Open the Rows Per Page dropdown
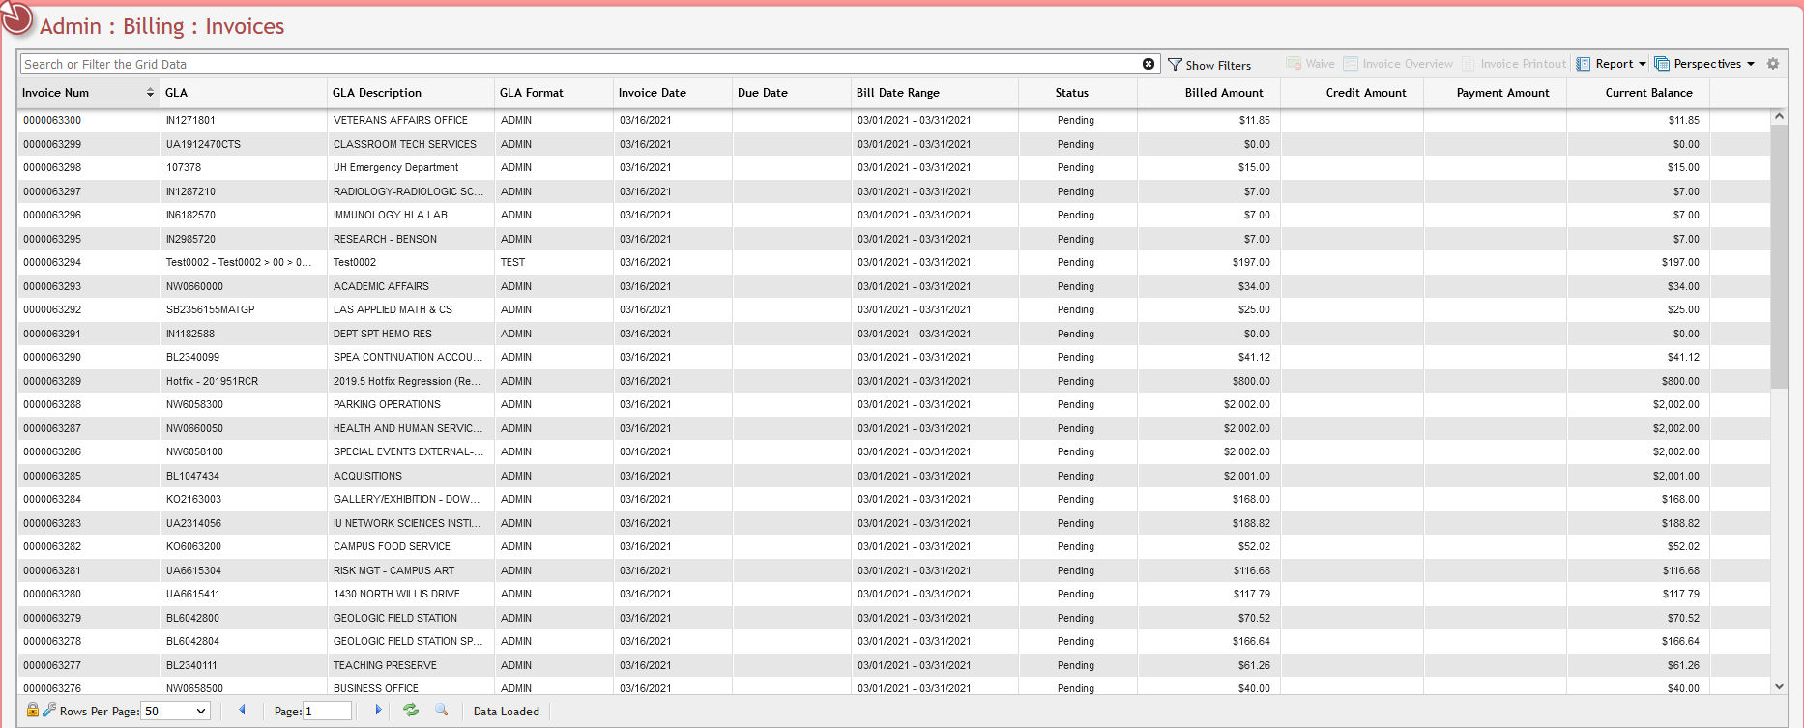 click(176, 712)
